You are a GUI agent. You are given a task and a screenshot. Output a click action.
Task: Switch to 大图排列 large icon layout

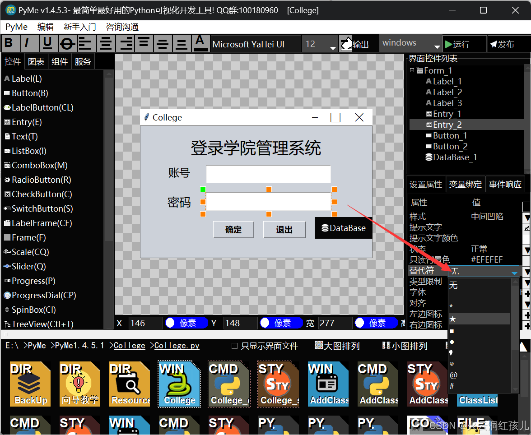pos(337,346)
